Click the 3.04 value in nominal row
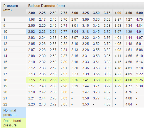This screenshot has width=144, height=130. pos(75,32)
